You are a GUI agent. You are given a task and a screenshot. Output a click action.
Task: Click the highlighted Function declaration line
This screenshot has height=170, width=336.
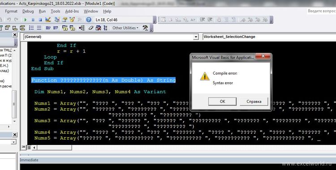(x=103, y=80)
